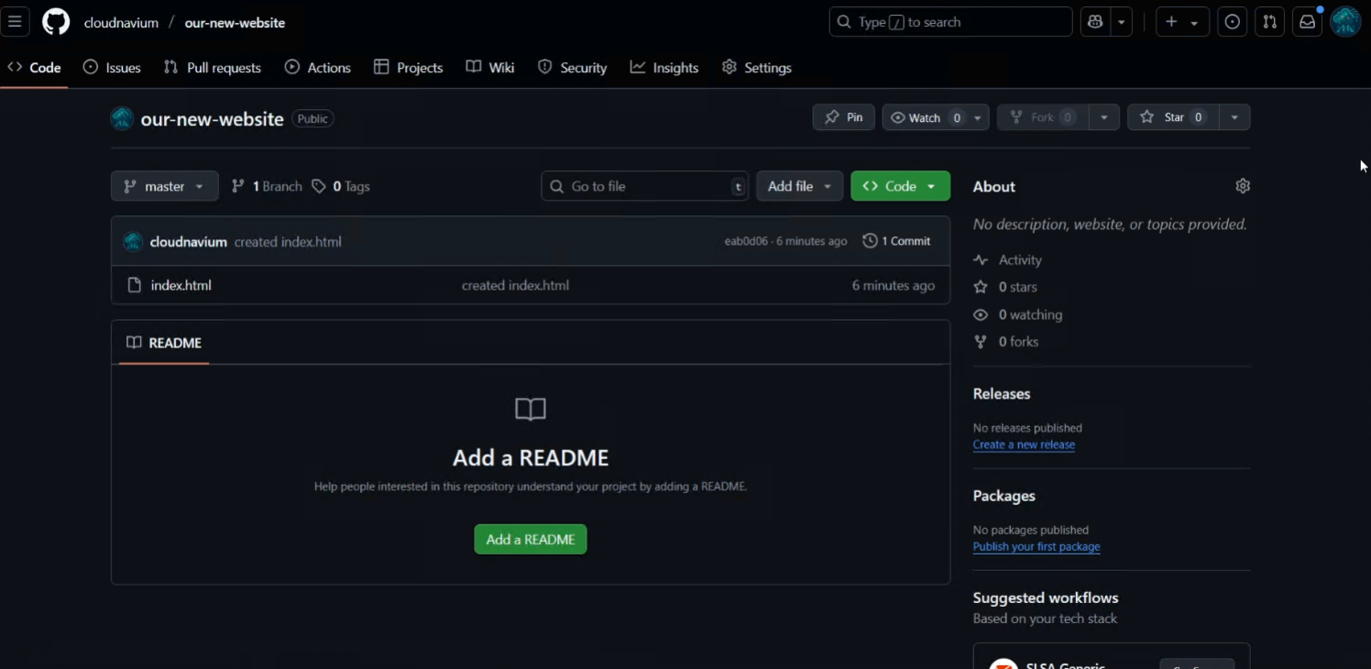1371x669 pixels.
Task: Open the Add file dropdown
Action: pyautogui.click(x=800, y=186)
